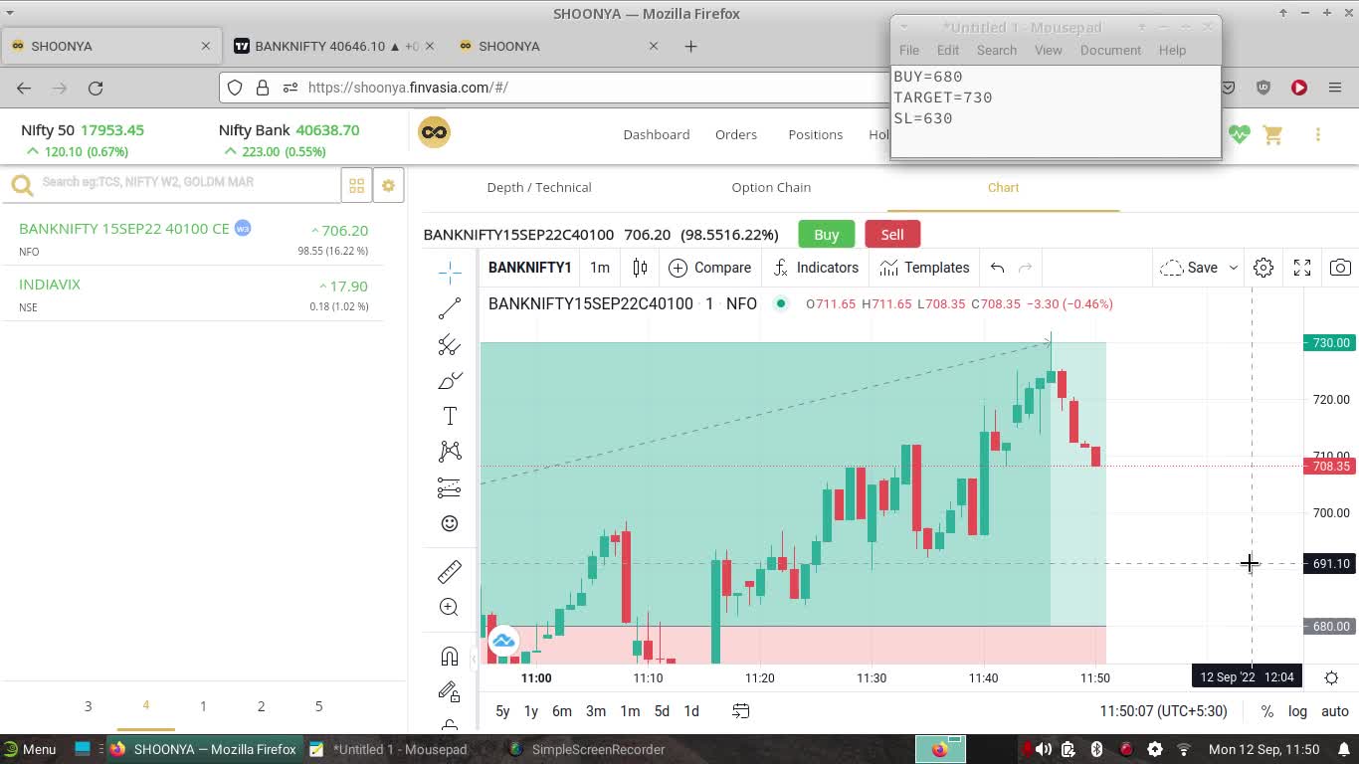Toggle stay in drawing mode lock
Screen dimensions: 1359x764
click(x=450, y=691)
